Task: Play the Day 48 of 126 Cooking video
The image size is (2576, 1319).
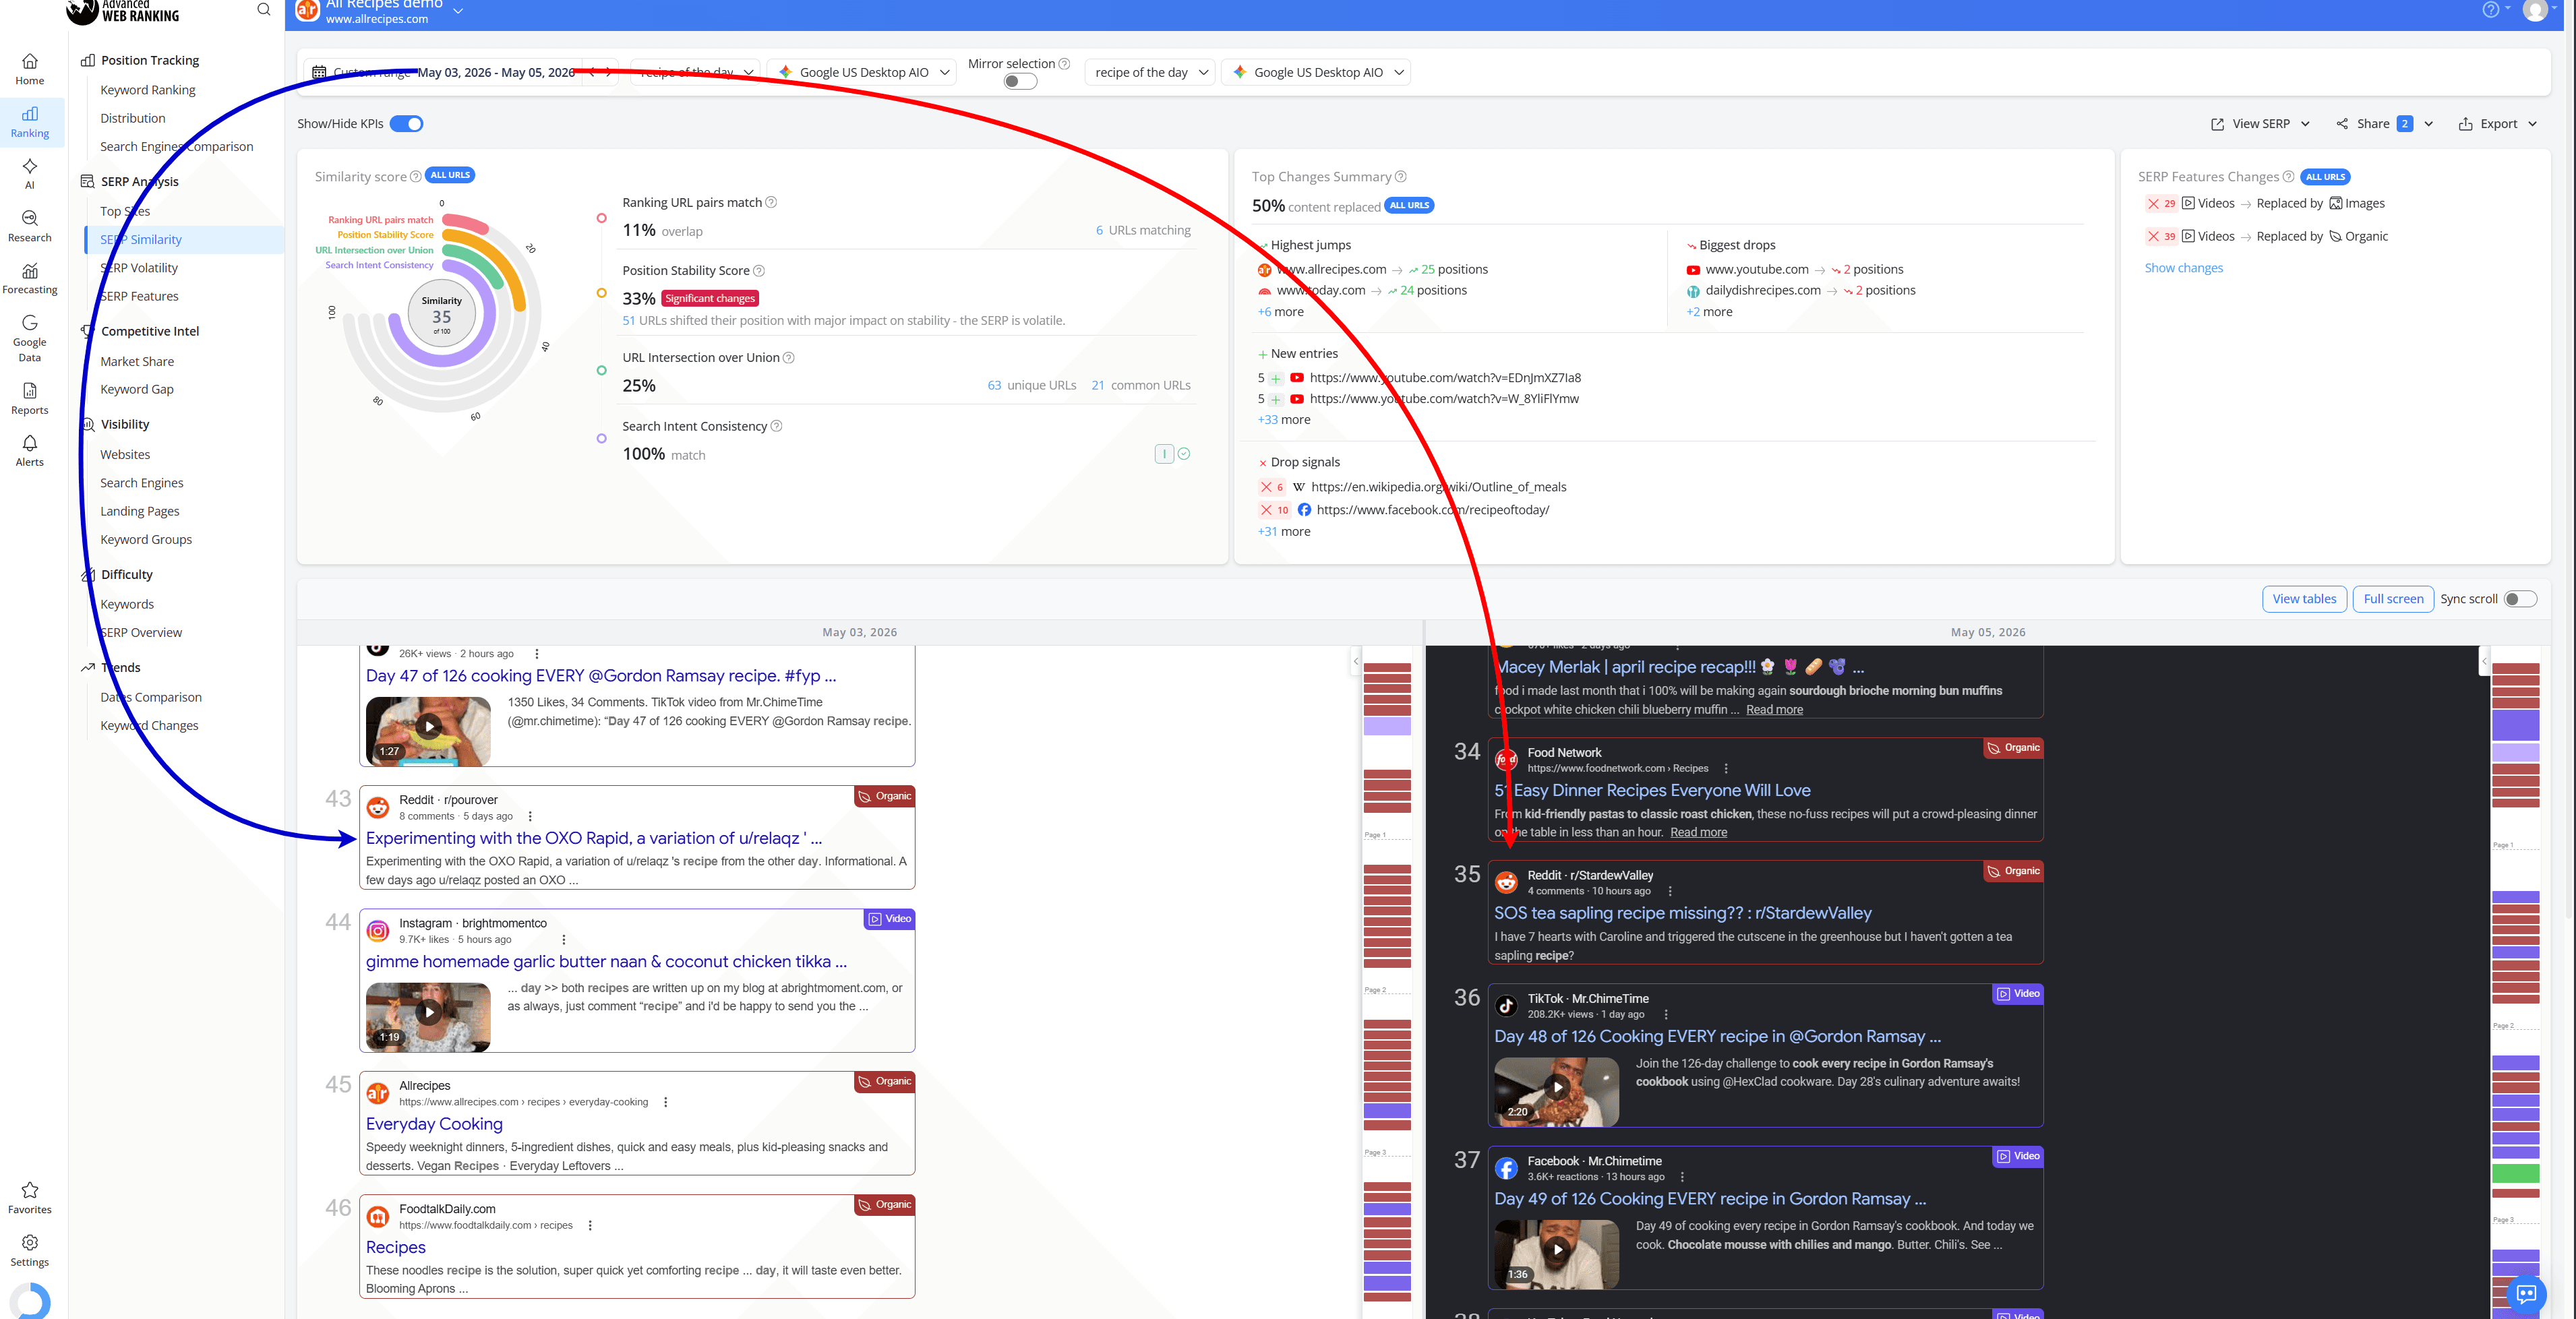Action: tap(1557, 1087)
